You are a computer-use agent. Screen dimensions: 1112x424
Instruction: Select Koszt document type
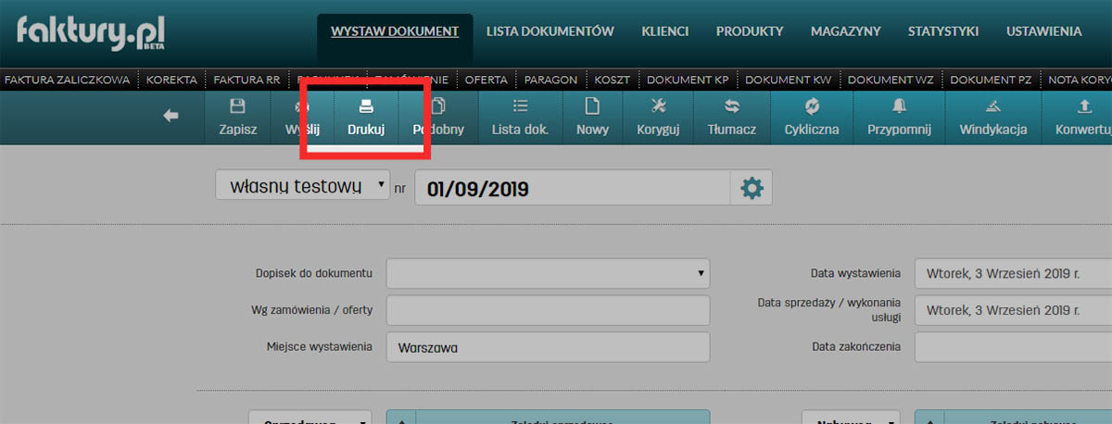pyautogui.click(x=613, y=80)
